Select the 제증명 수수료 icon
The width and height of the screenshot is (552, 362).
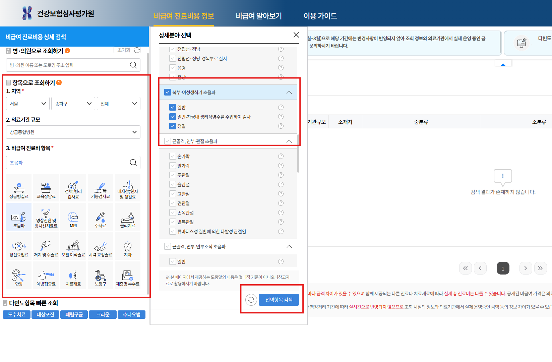[128, 275]
